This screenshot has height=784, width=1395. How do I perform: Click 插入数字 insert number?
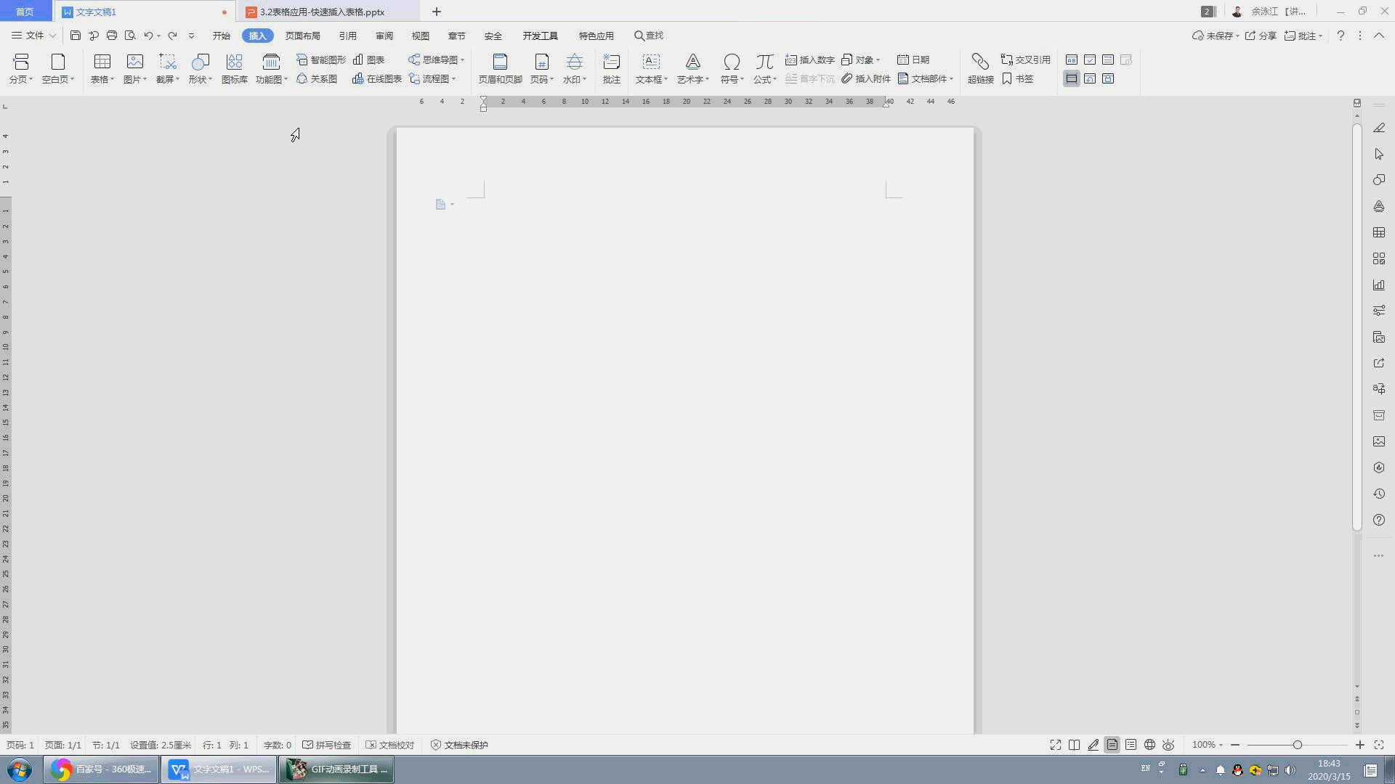[x=810, y=60]
